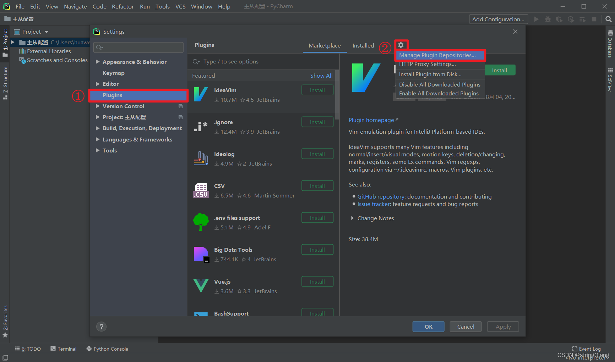Open the TODO tool window
The height and width of the screenshot is (362, 615).
pos(28,349)
